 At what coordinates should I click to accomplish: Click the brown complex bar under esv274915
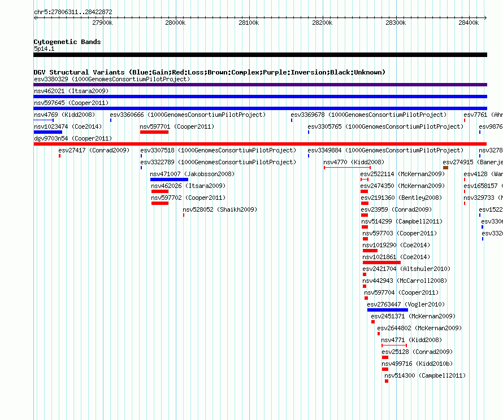(445, 168)
